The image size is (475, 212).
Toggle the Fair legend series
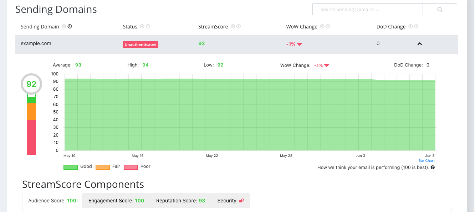pyautogui.click(x=108, y=167)
